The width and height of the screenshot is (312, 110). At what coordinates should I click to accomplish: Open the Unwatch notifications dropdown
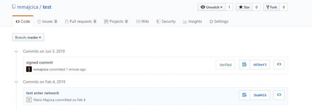tap(211, 7)
